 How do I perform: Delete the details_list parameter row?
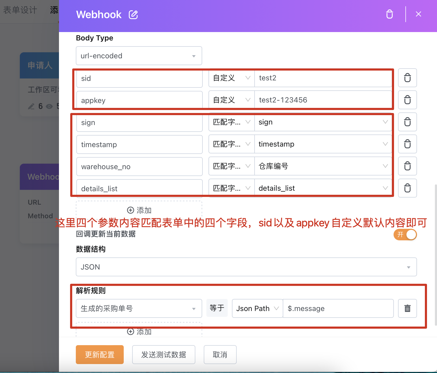coord(407,188)
